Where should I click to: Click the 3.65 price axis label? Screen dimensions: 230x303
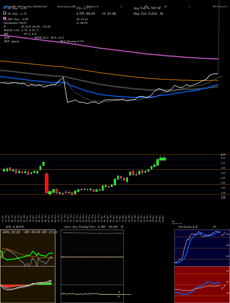(223, 188)
